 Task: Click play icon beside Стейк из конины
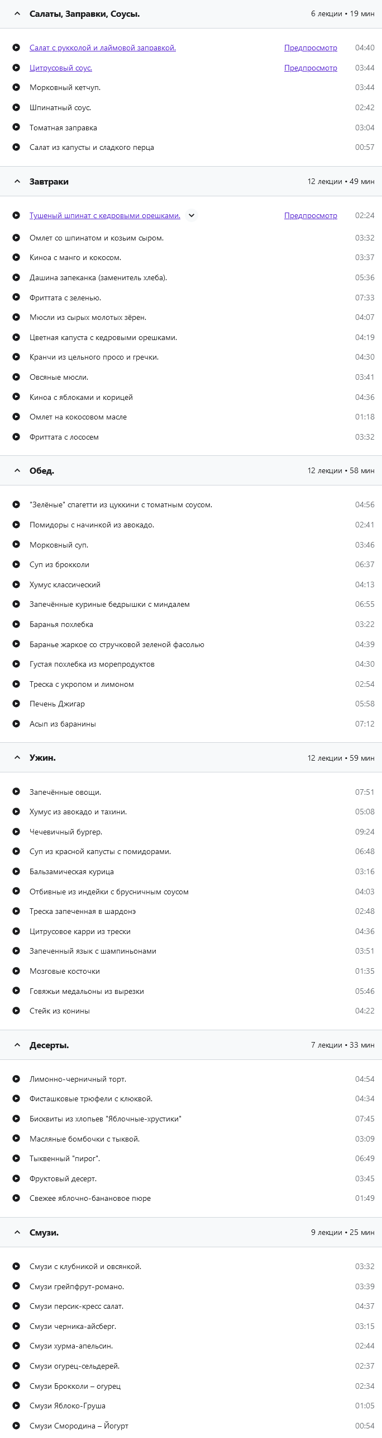pos(16,1011)
